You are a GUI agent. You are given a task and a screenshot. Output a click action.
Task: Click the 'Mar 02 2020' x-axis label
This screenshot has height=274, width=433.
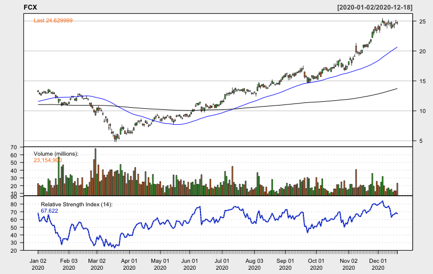(97, 264)
